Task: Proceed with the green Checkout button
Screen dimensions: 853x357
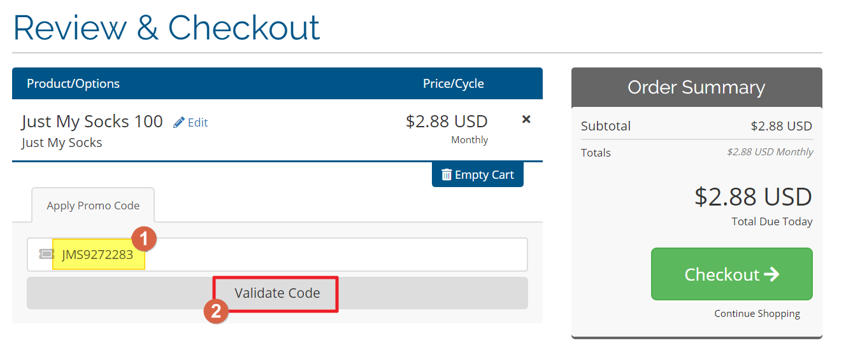Action: click(x=731, y=274)
